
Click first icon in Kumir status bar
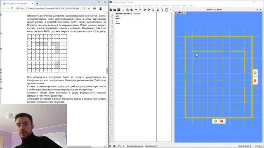click(x=110, y=146)
